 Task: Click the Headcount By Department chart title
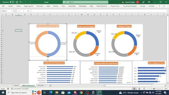(x=54, y=63)
